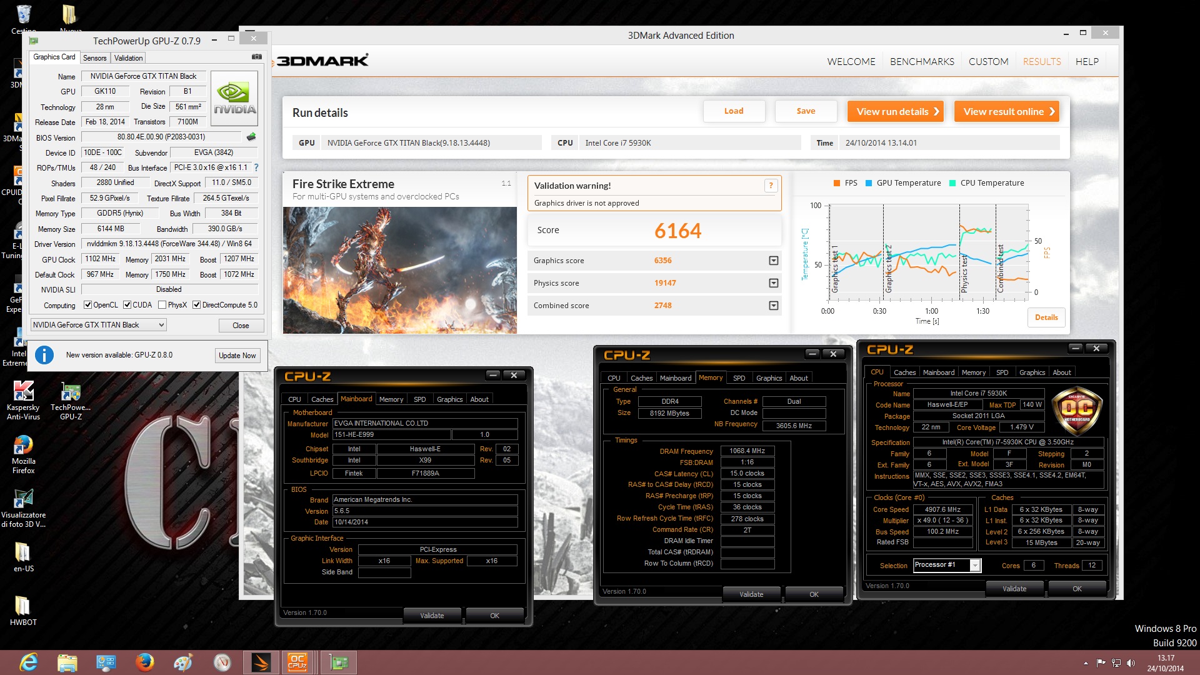Click the GPU-Z screenshot camera icon
Screen dimensions: 1200x675
pyautogui.click(x=256, y=57)
